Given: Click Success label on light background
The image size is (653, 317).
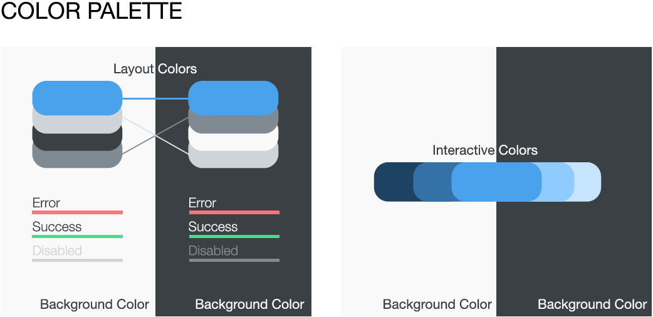Looking at the screenshot, I should [57, 227].
